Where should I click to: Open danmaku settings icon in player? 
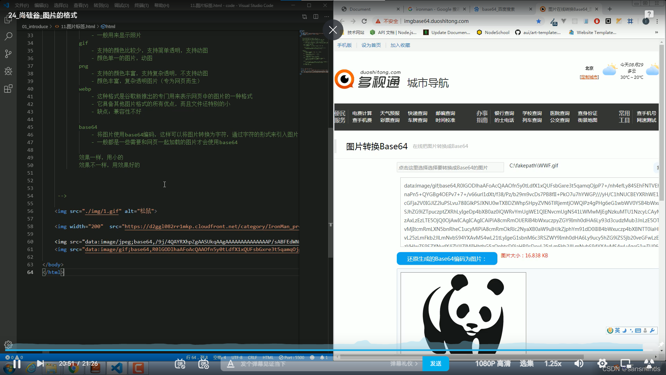pos(204,364)
